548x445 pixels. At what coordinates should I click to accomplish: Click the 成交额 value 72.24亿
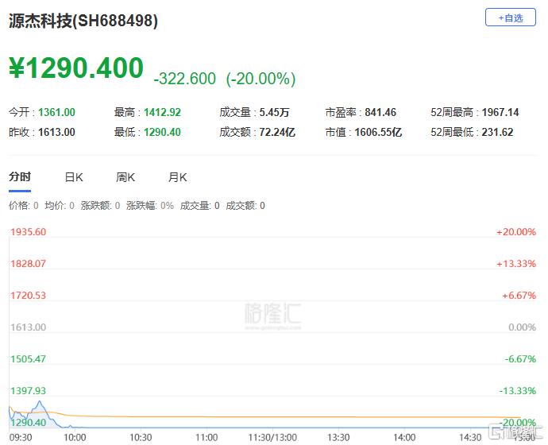pyautogui.click(x=277, y=132)
